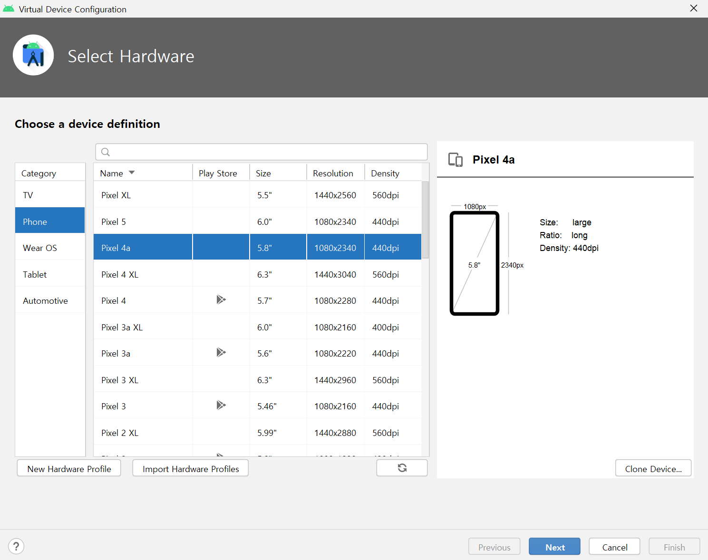The image size is (708, 560).
Task: Select the Pixel 3 XL device
Action: point(119,380)
